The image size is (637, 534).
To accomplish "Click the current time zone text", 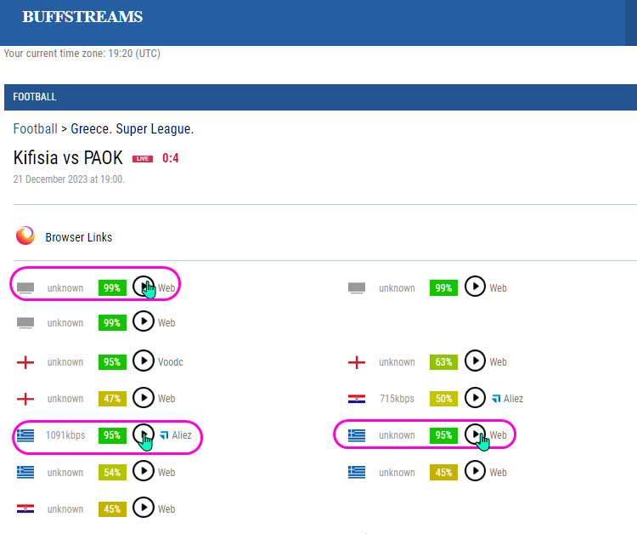I will point(82,54).
